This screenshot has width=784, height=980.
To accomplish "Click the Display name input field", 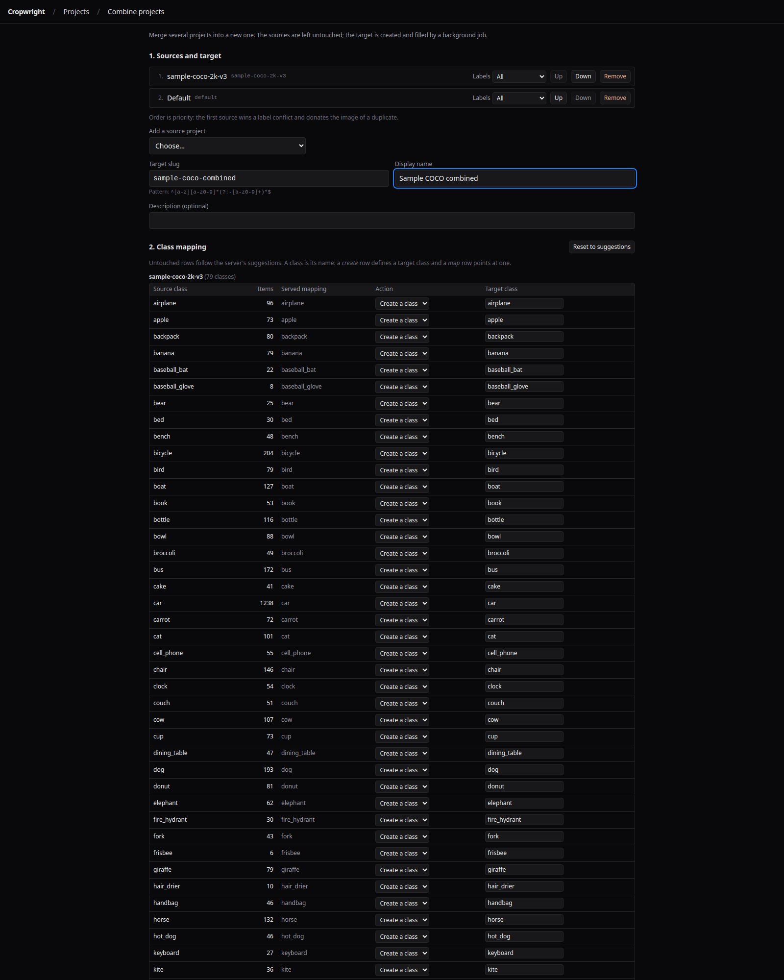I will click(515, 178).
